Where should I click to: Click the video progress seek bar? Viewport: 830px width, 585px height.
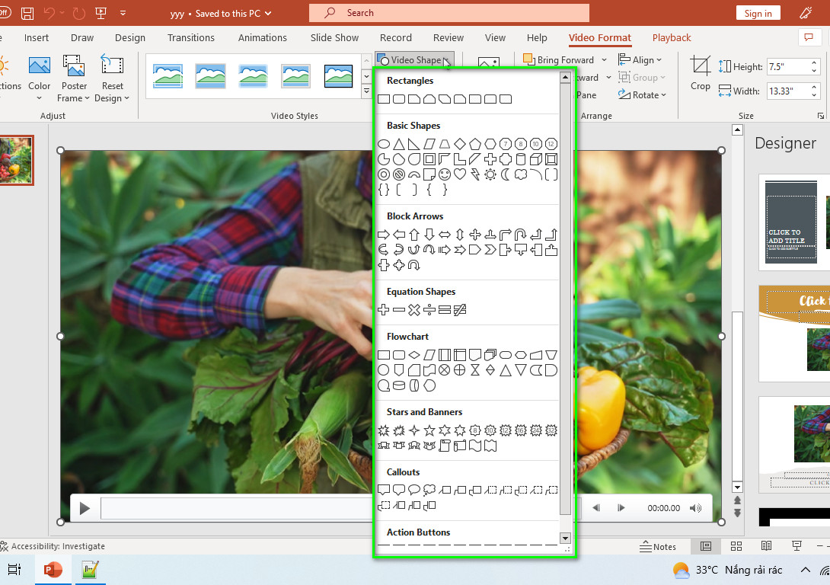237,508
